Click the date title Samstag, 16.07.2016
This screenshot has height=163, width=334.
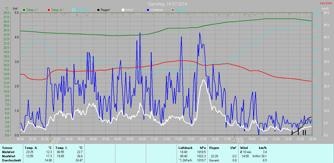point(167,4)
